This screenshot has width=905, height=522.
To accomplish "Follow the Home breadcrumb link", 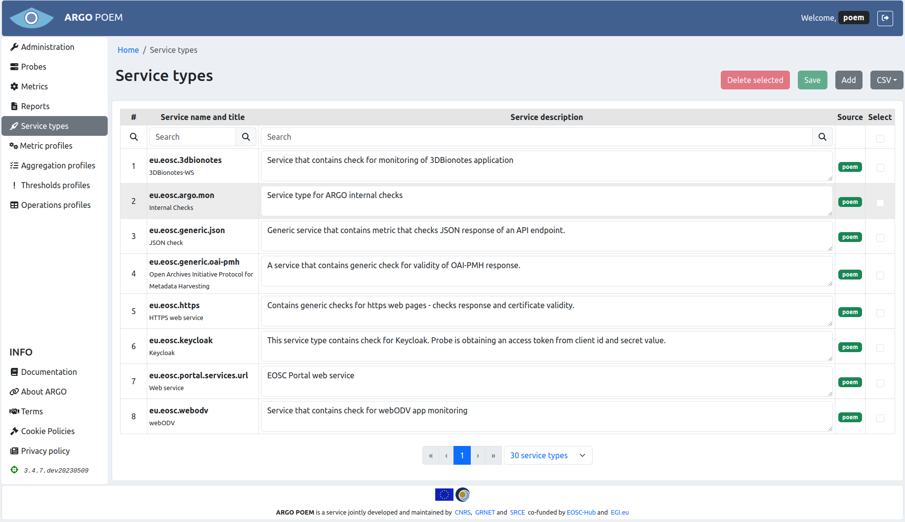I will point(128,50).
